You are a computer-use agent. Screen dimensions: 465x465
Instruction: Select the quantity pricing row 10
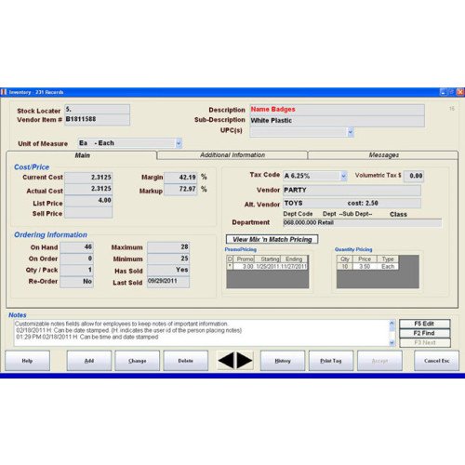367,267
